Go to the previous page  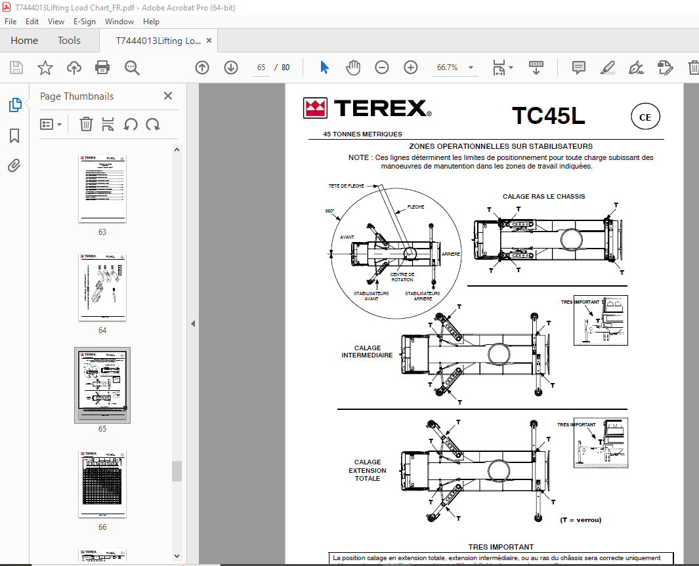pos(202,68)
